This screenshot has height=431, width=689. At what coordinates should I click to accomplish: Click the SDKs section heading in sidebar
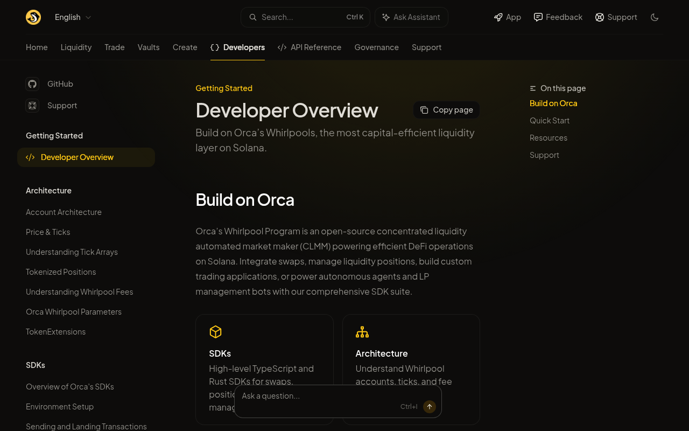(x=36, y=365)
